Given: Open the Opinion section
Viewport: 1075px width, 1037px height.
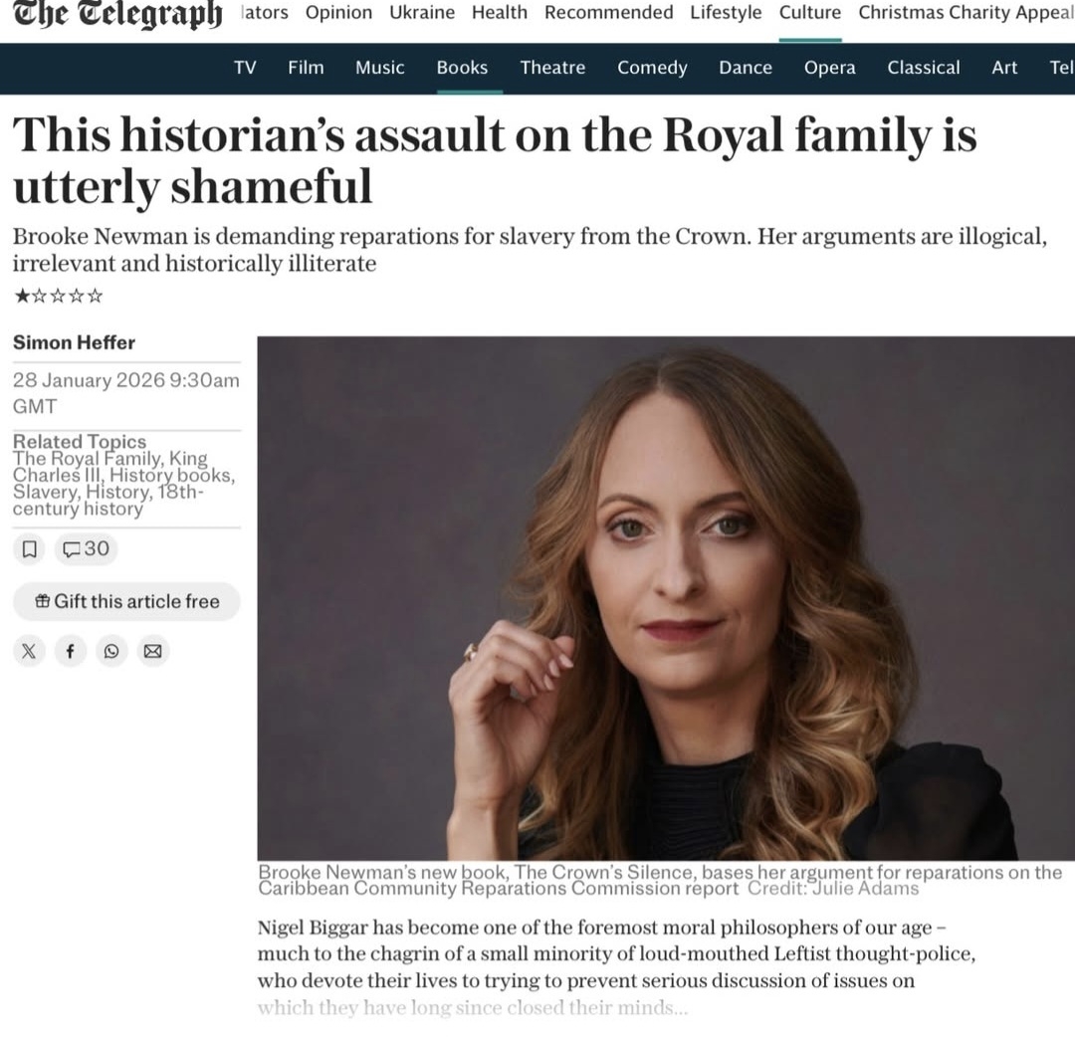Looking at the screenshot, I should pyautogui.click(x=338, y=13).
